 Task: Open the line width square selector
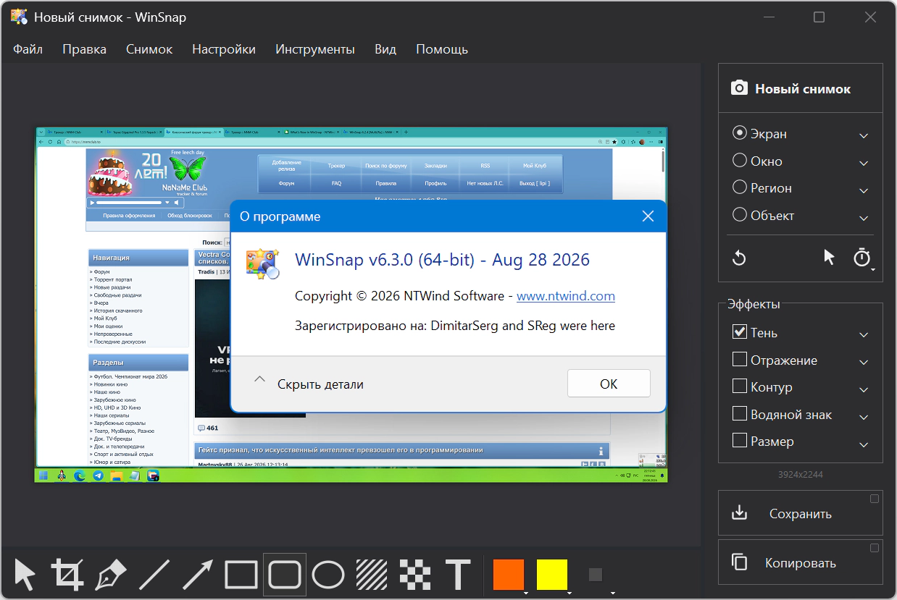tap(596, 575)
